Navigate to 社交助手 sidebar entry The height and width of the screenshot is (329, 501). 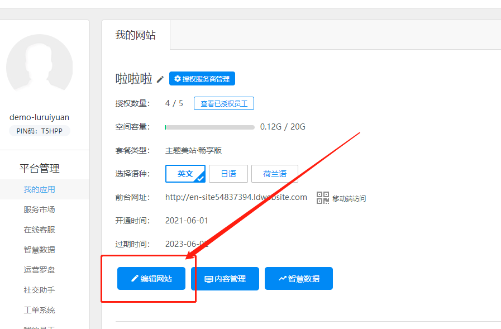coord(39,290)
